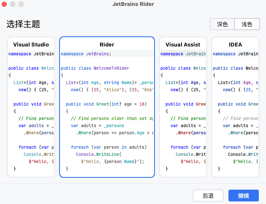Click 'public void Greet(int? age = 18)' line
The height and width of the screenshot is (204, 266).
point(106,104)
